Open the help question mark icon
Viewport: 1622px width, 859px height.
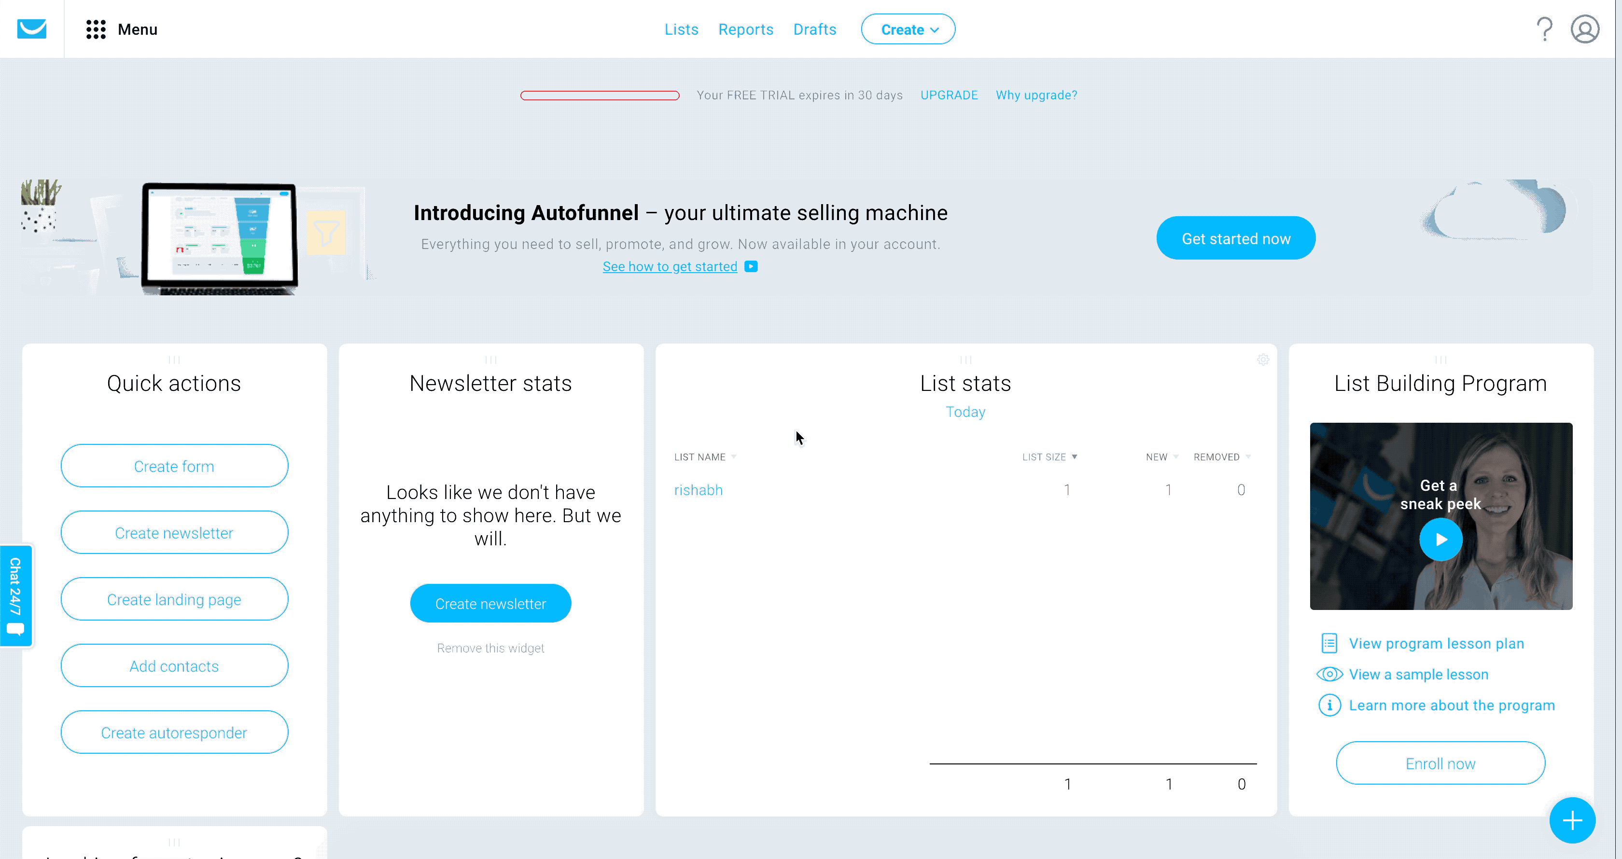click(1544, 29)
